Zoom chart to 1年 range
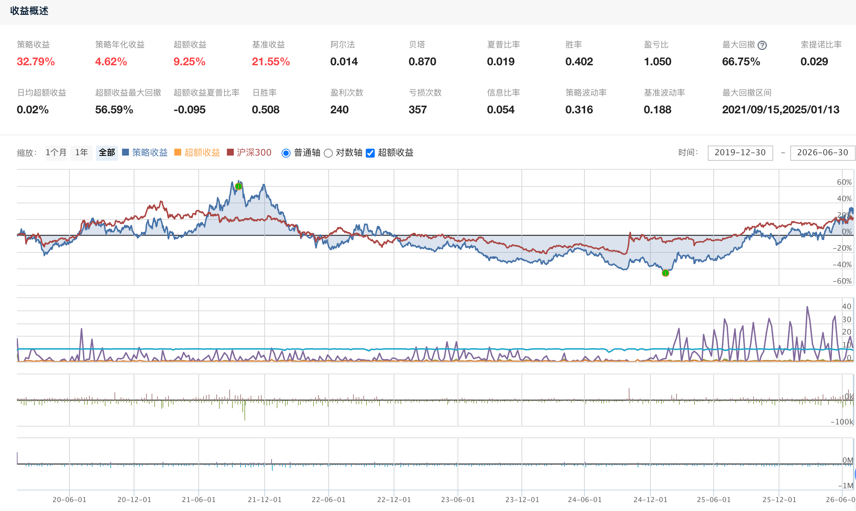856x511 pixels. click(81, 152)
